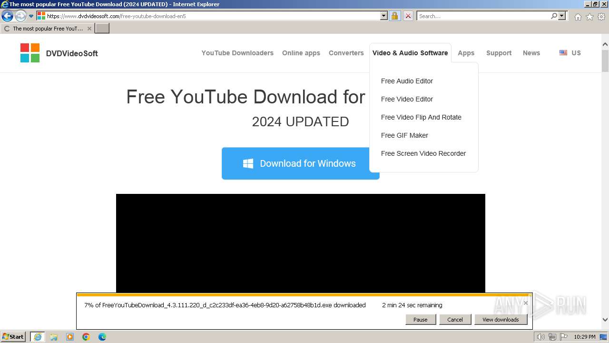The height and width of the screenshot is (343, 609).
Task: Select Free Video Editor from submenu
Action: pyautogui.click(x=407, y=99)
